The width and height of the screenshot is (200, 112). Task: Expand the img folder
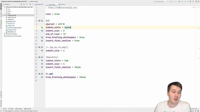(4, 13)
